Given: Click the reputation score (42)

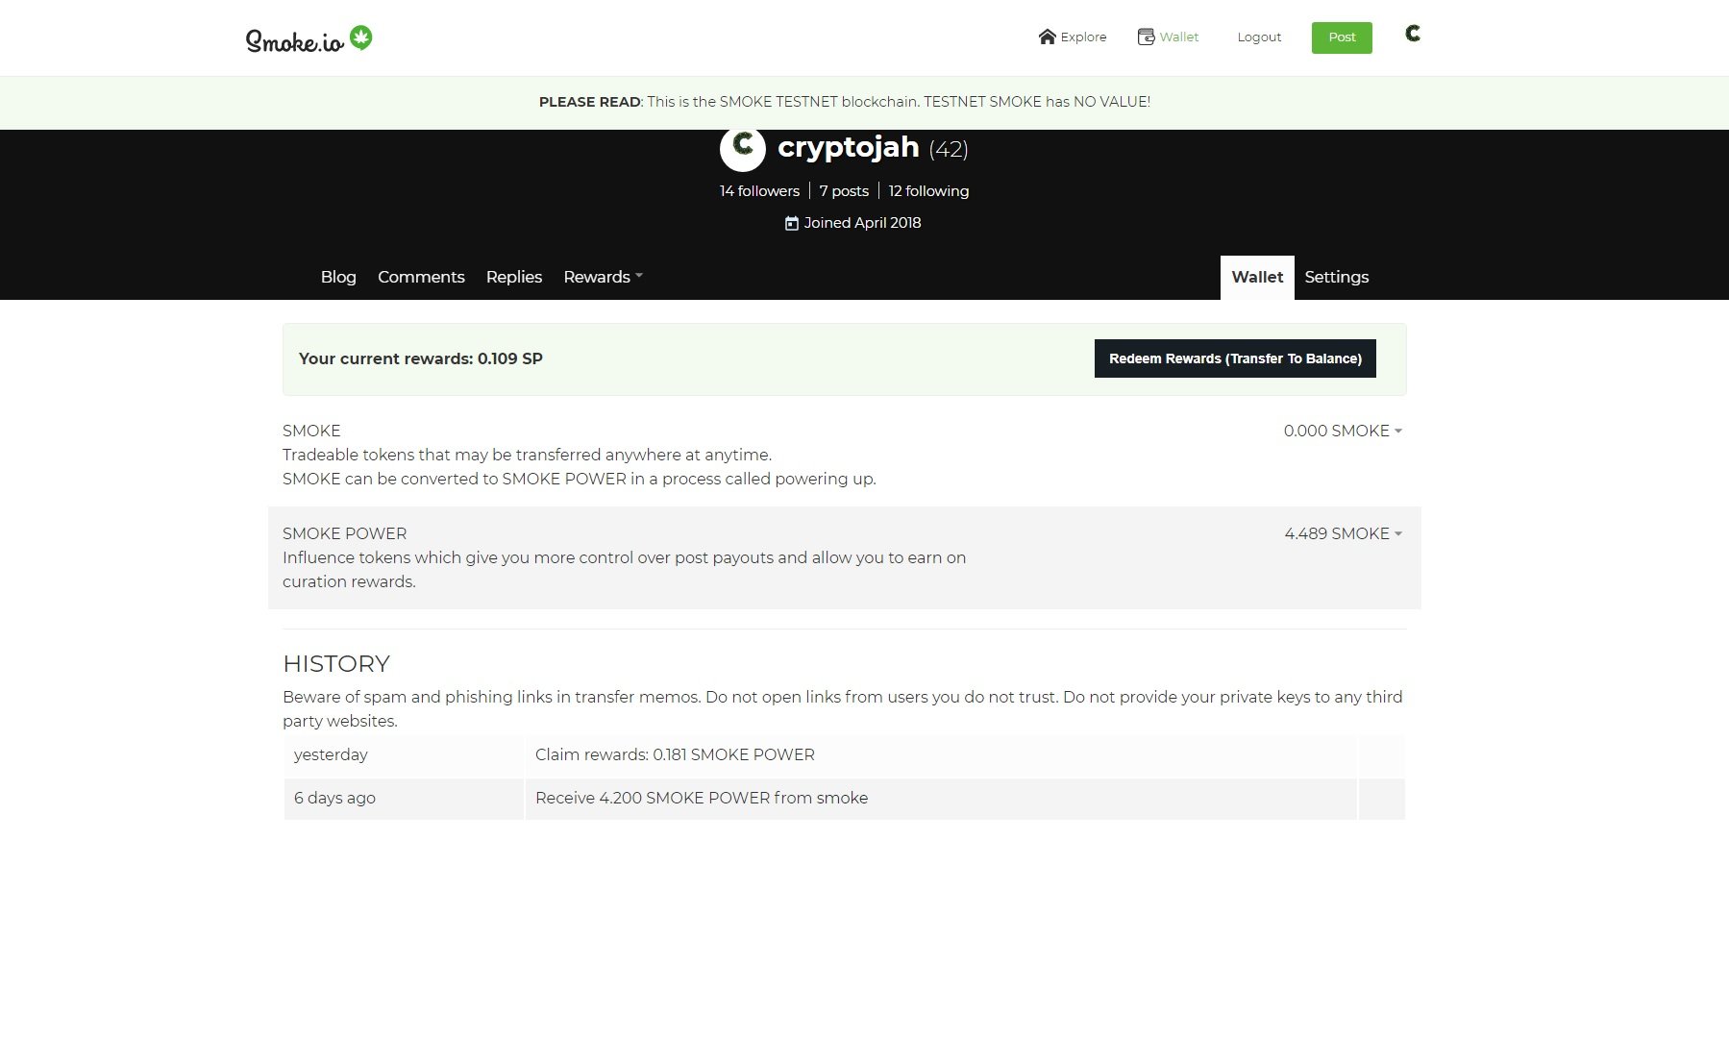Looking at the screenshot, I should pyautogui.click(x=949, y=149).
